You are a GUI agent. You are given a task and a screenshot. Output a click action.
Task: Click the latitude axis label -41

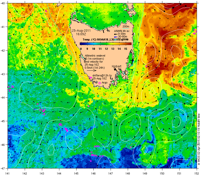[x=2, y=27]
